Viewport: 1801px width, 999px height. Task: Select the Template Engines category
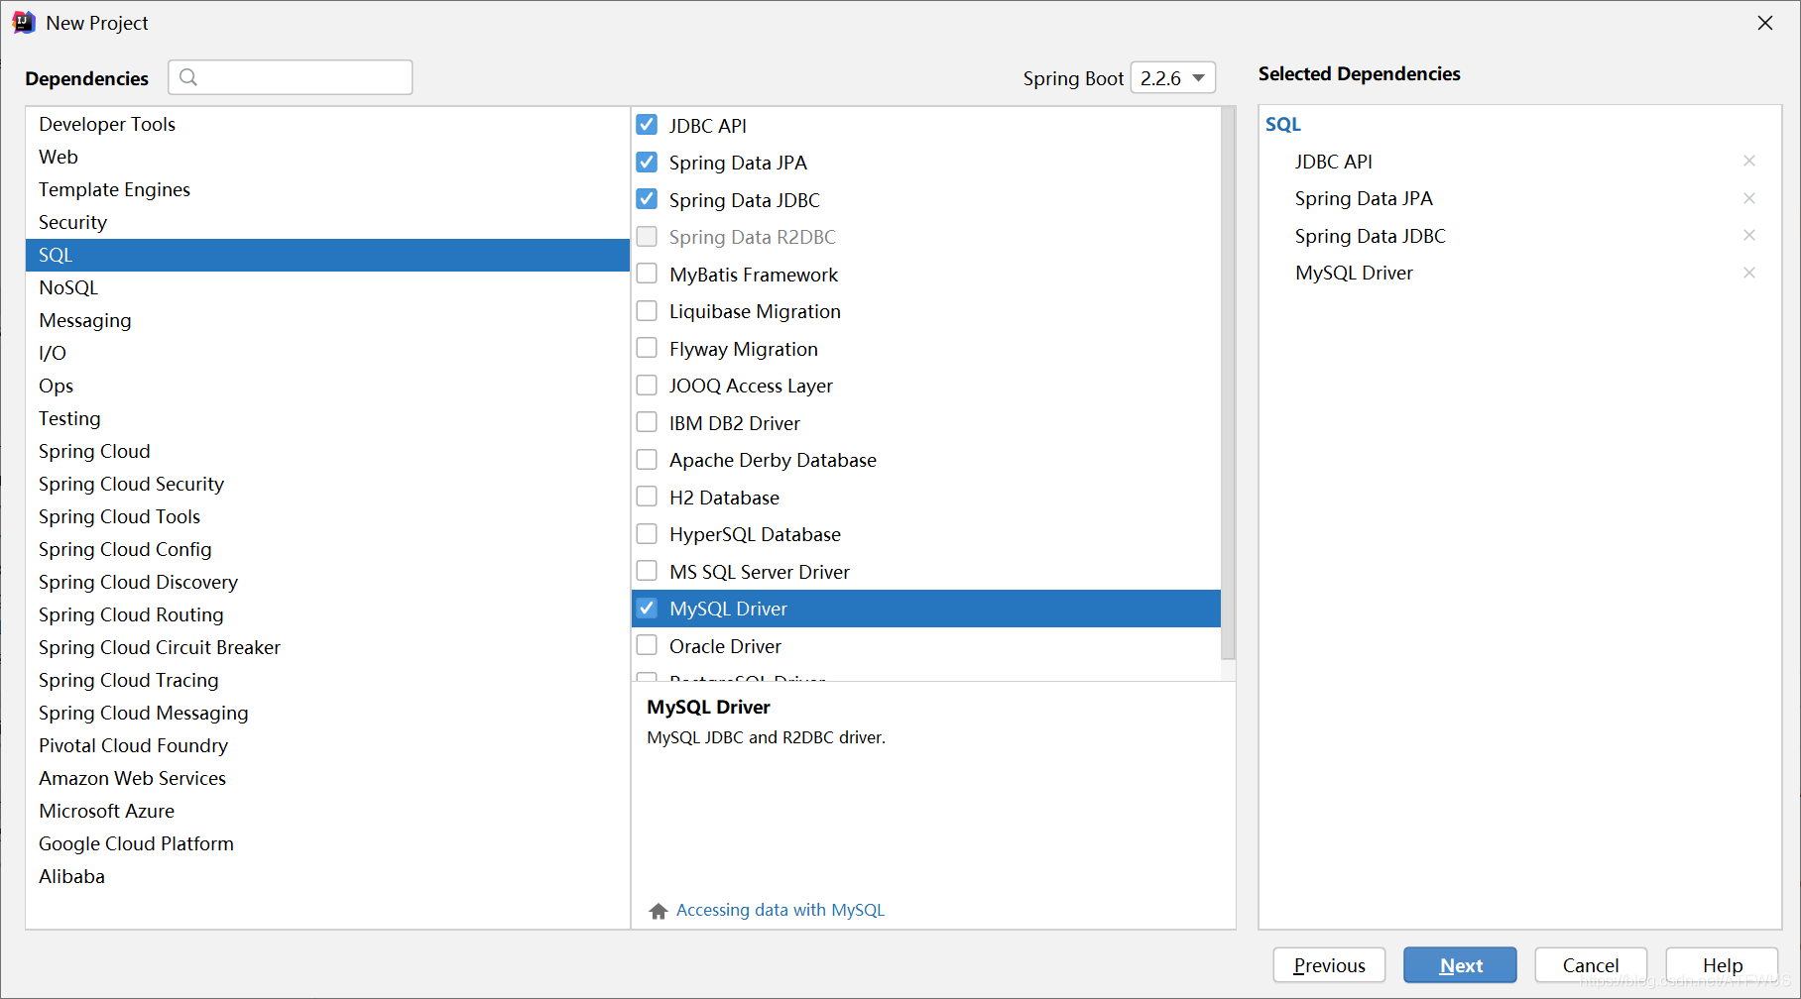[x=327, y=189]
